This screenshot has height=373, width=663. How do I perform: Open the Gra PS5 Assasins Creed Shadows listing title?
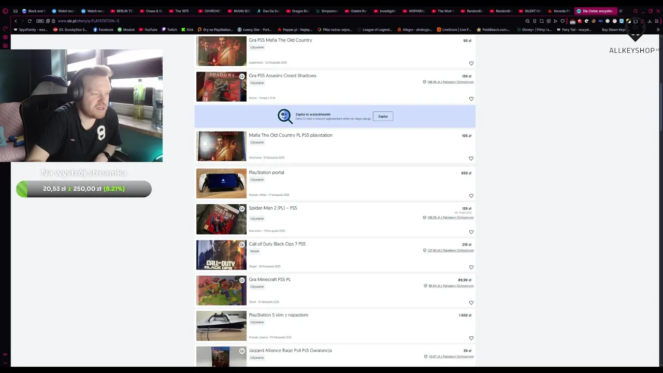tap(282, 76)
